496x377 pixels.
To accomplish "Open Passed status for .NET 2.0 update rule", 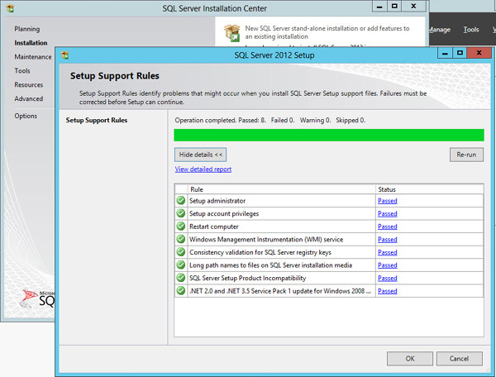I will (388, 291).
